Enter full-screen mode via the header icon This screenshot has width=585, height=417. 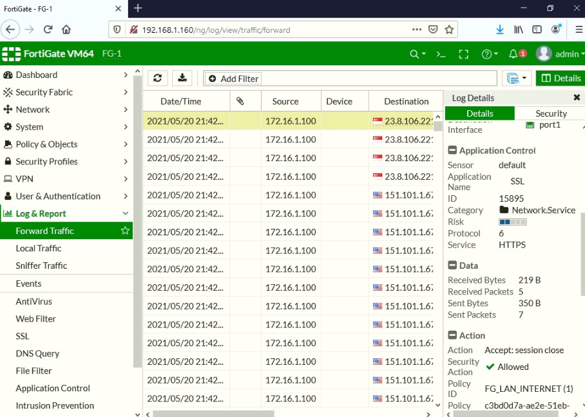463,54
